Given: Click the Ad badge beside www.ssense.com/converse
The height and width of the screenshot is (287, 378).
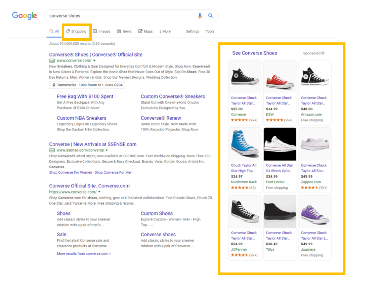Looking at the screenshot, I should click(x=52, y=150).
